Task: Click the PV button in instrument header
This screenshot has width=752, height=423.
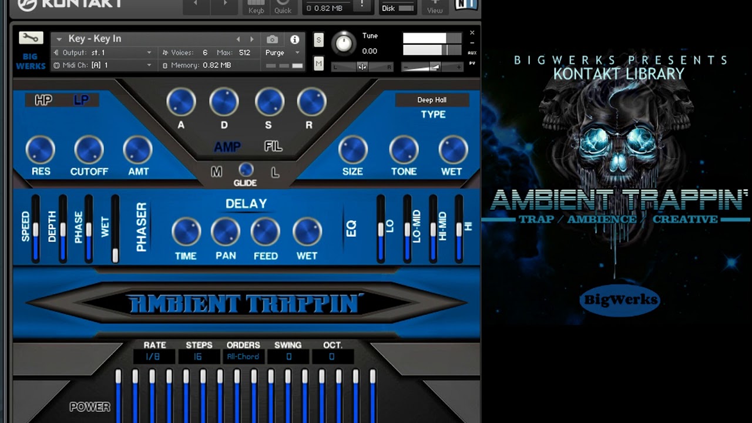Action: click(x=472, y=63)
